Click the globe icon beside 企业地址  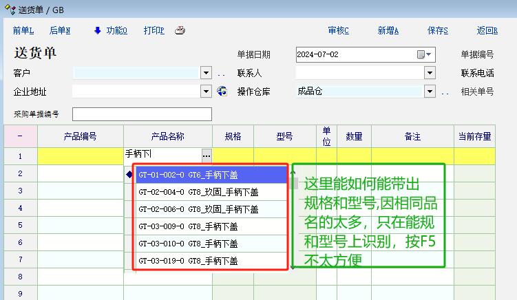click(222, 91)
